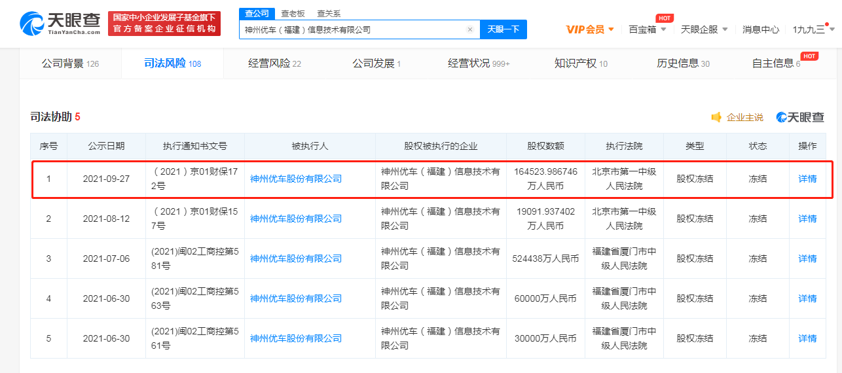Click the TianYanCha logo icon

point(33,24)
